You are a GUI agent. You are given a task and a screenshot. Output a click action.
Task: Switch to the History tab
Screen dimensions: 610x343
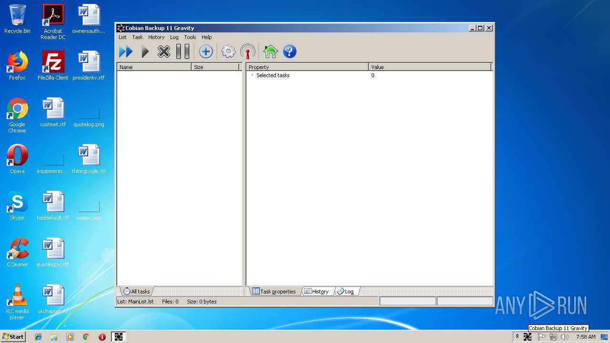pos(317,292)
